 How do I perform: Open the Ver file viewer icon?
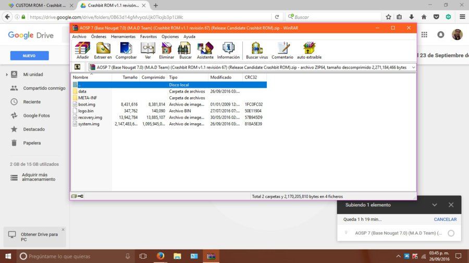pyautogui.click(x=148, y=50)
